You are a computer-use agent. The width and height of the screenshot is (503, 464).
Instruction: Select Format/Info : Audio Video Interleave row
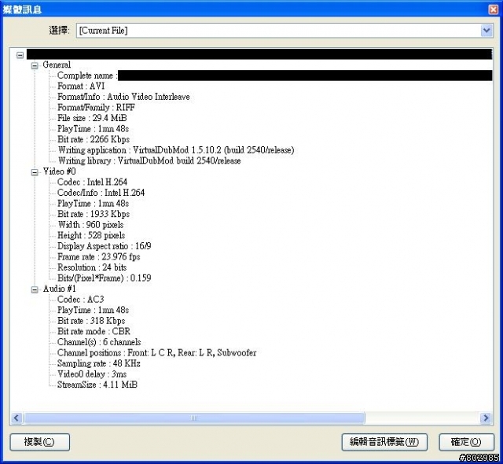pyautogui.click(x=123, y=97)
